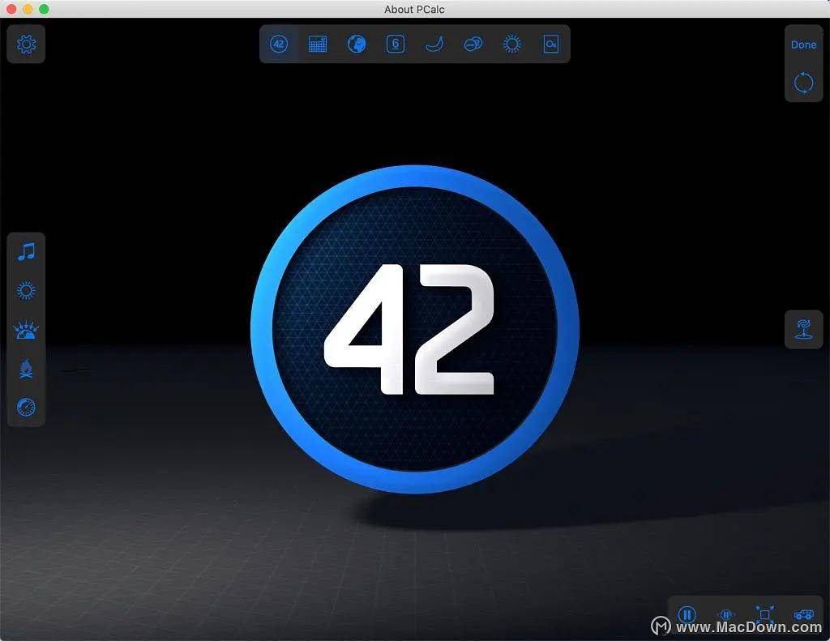
Task: Choose the coins icon in top toolbar
Action: coord(473,45)
